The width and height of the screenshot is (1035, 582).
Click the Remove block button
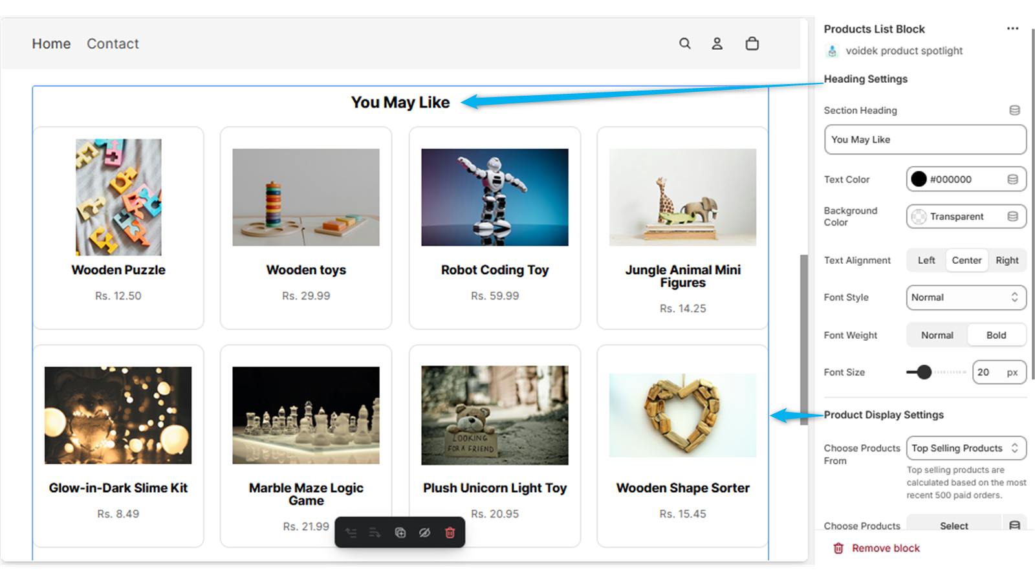pos(877,548)
